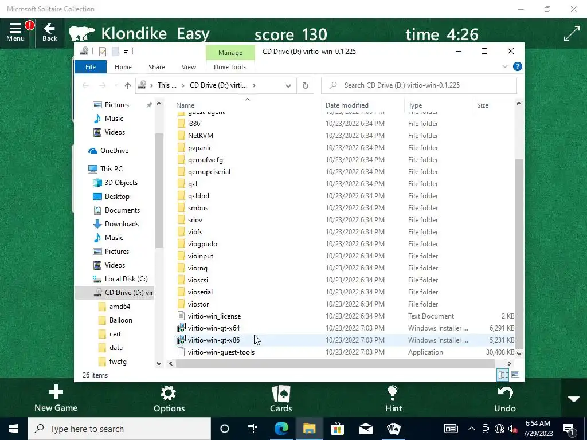Click file list horizontal scrollbar
Image resolution: width=587 pixels, height=440 pixels.
(335, 363)
